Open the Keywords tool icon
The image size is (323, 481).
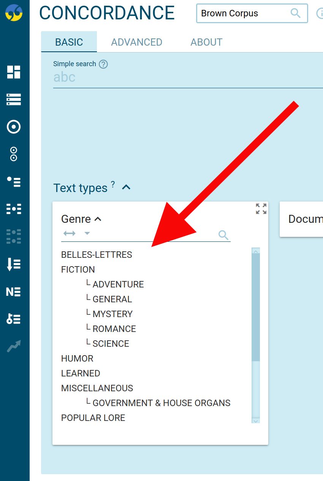14,319
